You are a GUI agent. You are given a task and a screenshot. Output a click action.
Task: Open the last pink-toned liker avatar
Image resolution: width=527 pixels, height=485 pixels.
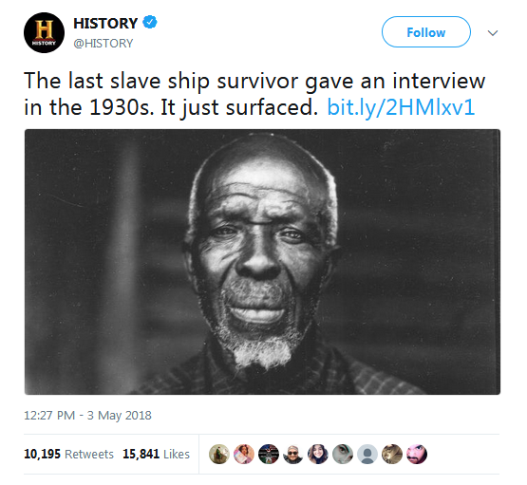click(x=417, y=454)
